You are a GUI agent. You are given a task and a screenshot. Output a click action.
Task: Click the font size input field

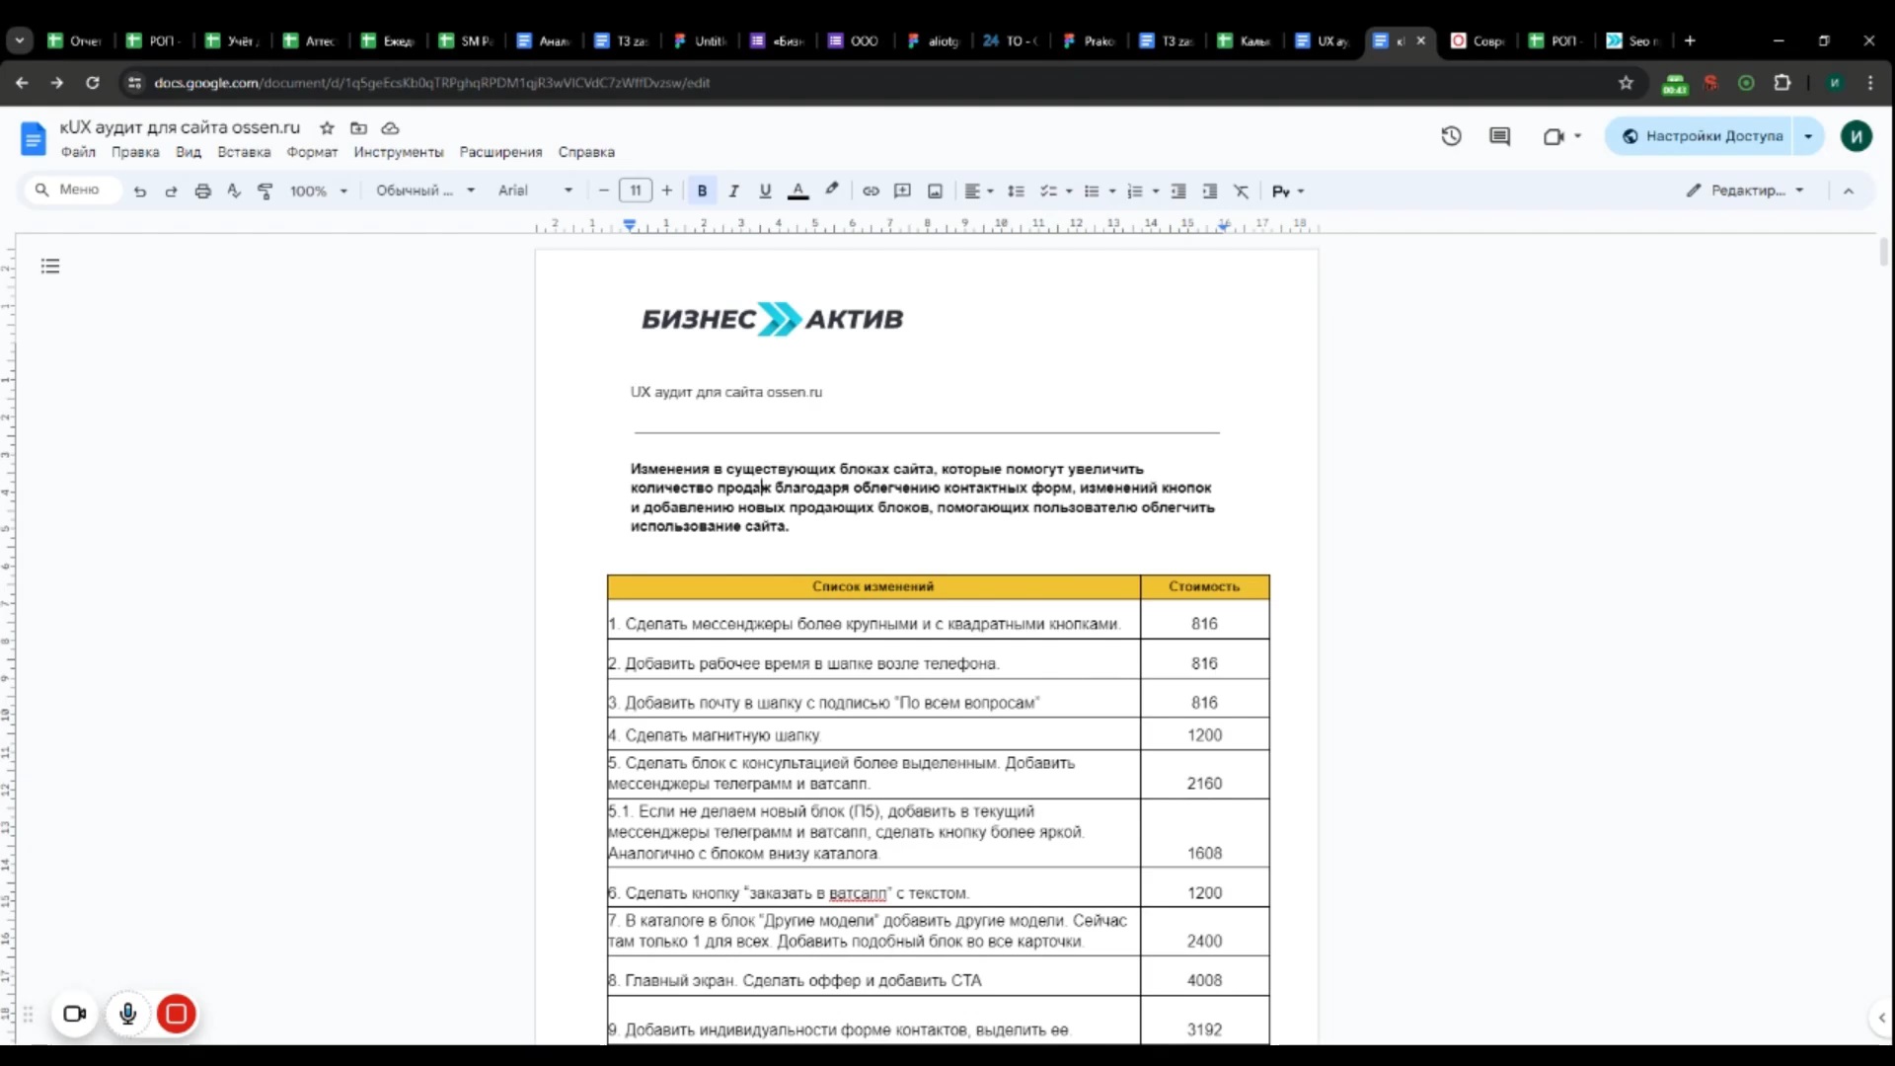635,191
